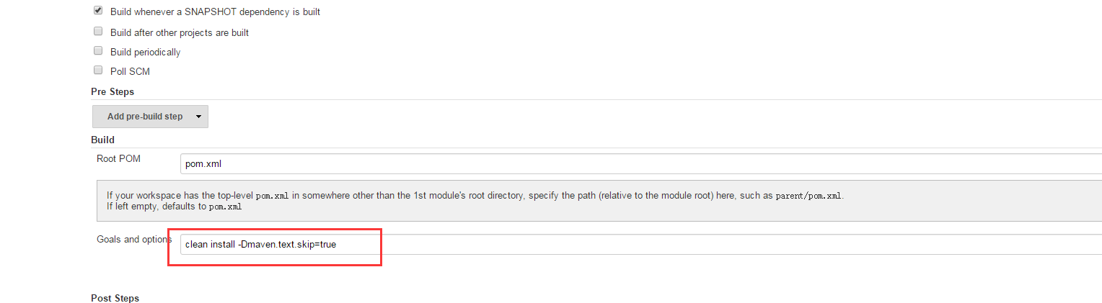The width and height of the screenshot is (1102, 303).
Task: Click the Add pre-build step button text
Action: (x=145, y=117)
